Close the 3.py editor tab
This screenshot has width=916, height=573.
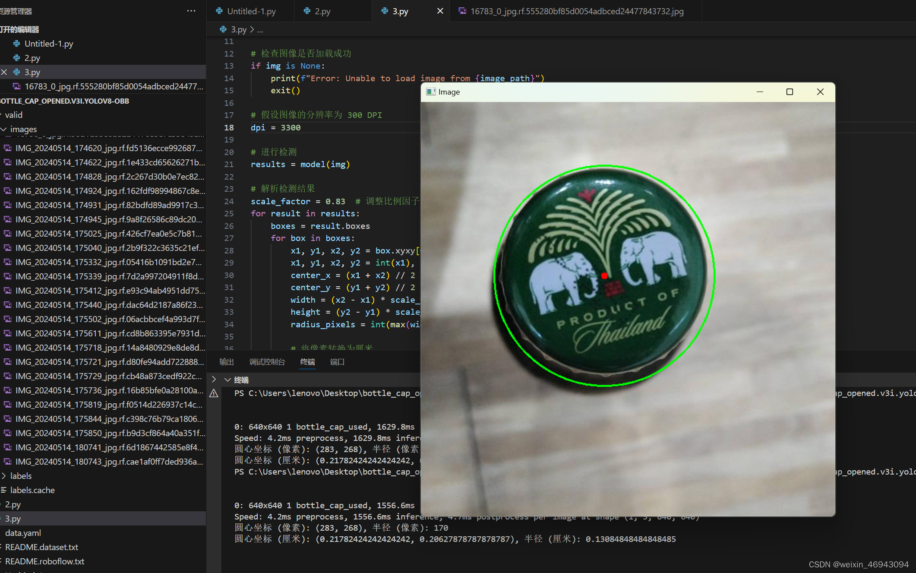440,11
